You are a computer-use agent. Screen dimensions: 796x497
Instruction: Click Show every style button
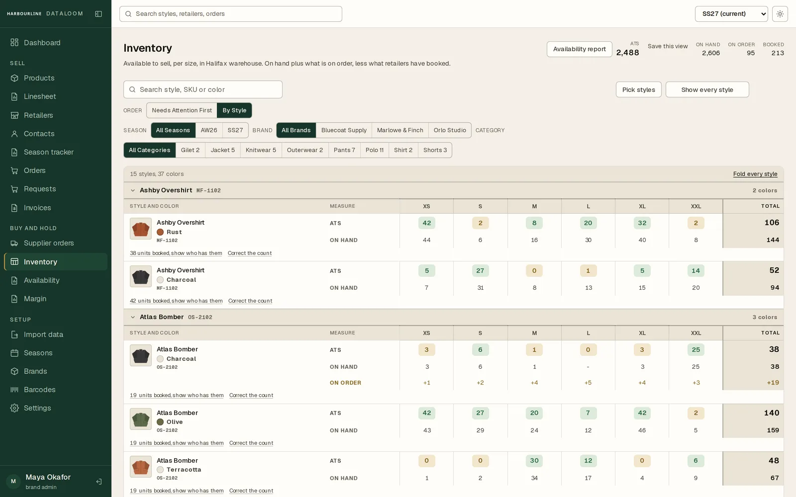707,89
